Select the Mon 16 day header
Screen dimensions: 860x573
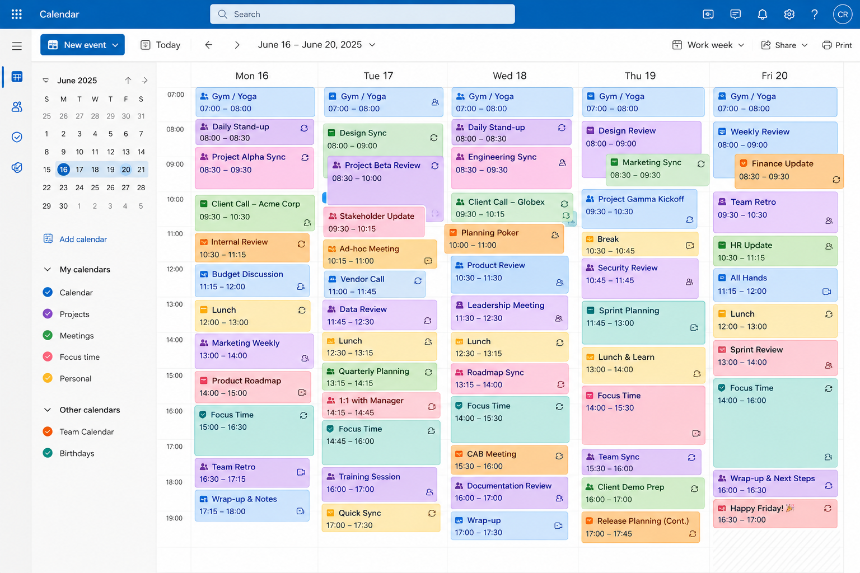pos(252,76)
